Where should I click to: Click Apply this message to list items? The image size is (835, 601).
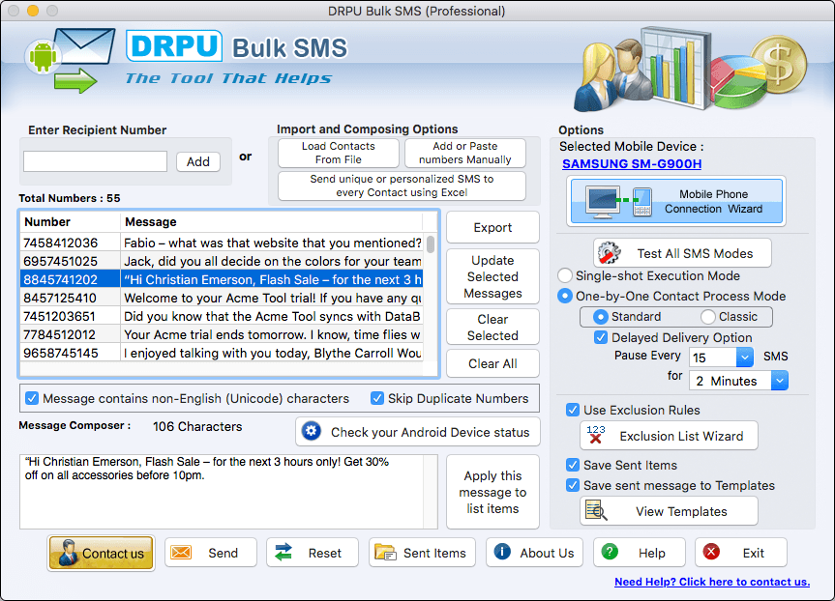(x=492, y=492)
